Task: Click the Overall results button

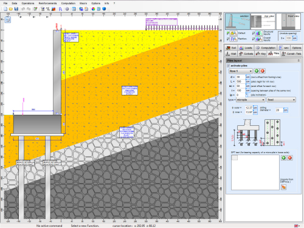Action: [259, 39]
